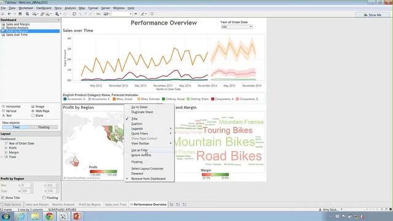Select Horizontal layout container object
The image size is (393, 221).
tap(11, 106)
